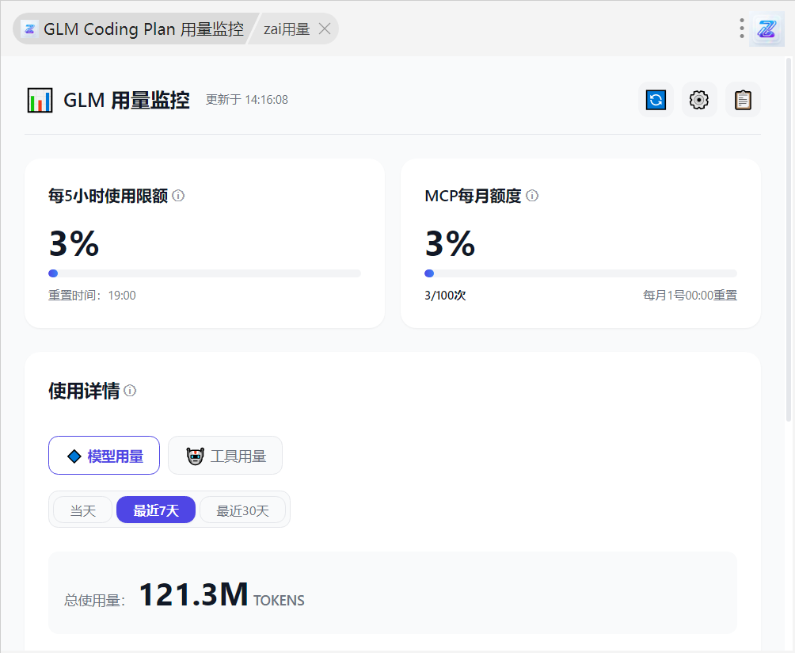This screenshot has height=653, width=795.
Task: Click the 每5小时使用限额 progress bar
Action: click(204, 273)
